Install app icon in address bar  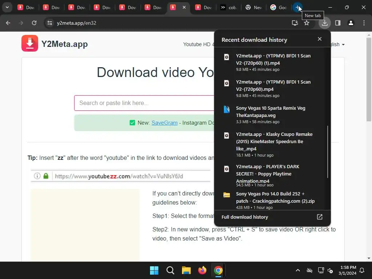click(295, 23)
